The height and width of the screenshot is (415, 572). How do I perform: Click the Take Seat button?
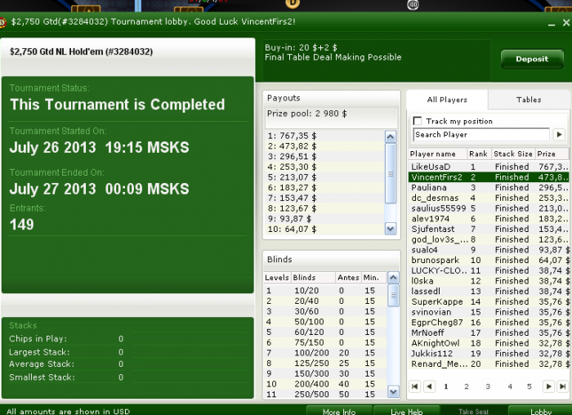(x=473, y=411)
